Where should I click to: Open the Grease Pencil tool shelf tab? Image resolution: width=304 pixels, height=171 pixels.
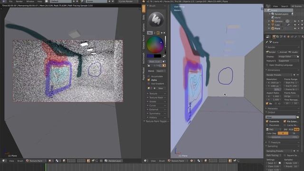[143, 42]
